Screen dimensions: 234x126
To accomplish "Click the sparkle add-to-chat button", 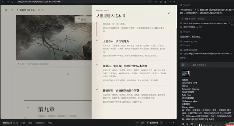I will (x=153, y=123).
